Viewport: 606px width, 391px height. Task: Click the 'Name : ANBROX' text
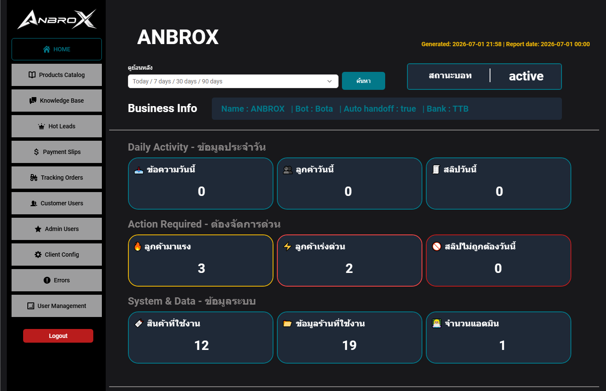click(x=253, y=109)
